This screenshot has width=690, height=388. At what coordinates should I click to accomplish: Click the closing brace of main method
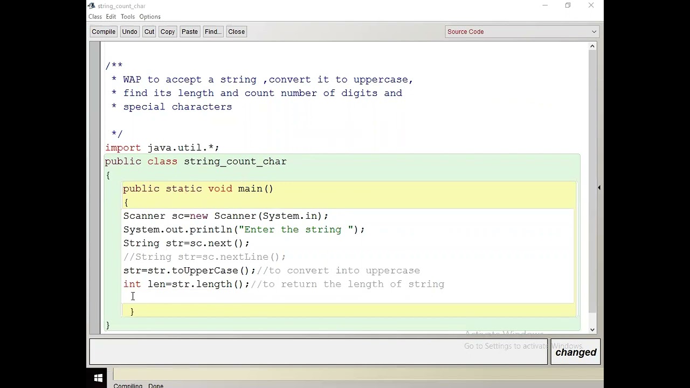[132, 311]
